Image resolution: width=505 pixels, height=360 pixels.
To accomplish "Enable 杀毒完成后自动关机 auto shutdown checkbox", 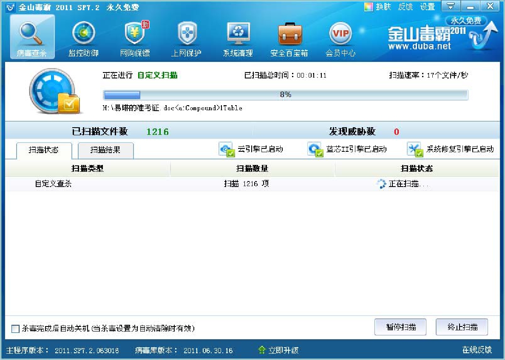I will point(15,329).
